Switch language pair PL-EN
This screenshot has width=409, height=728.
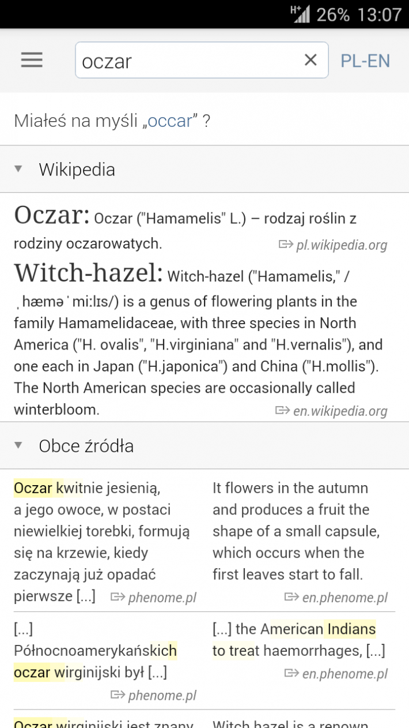pos(365,61)
